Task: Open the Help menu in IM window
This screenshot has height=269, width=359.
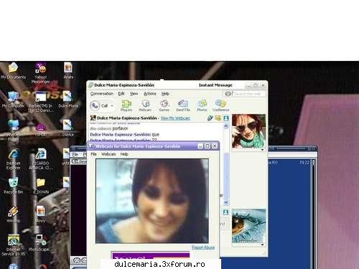Action: [x=165, y=94]
